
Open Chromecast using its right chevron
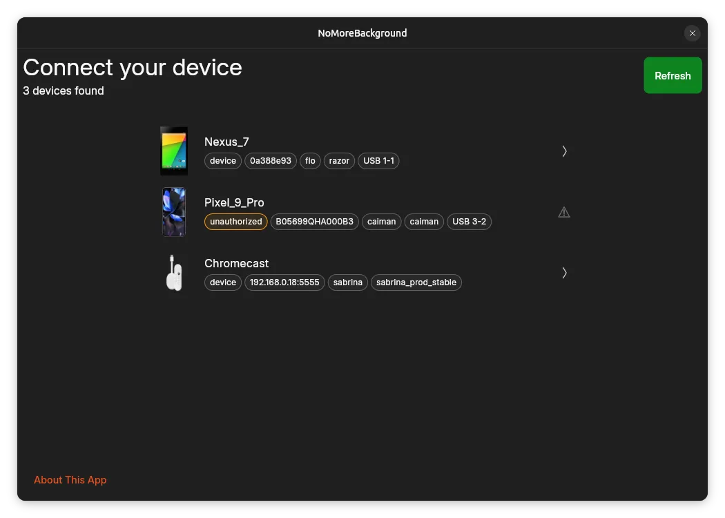[x=564, y=273]
